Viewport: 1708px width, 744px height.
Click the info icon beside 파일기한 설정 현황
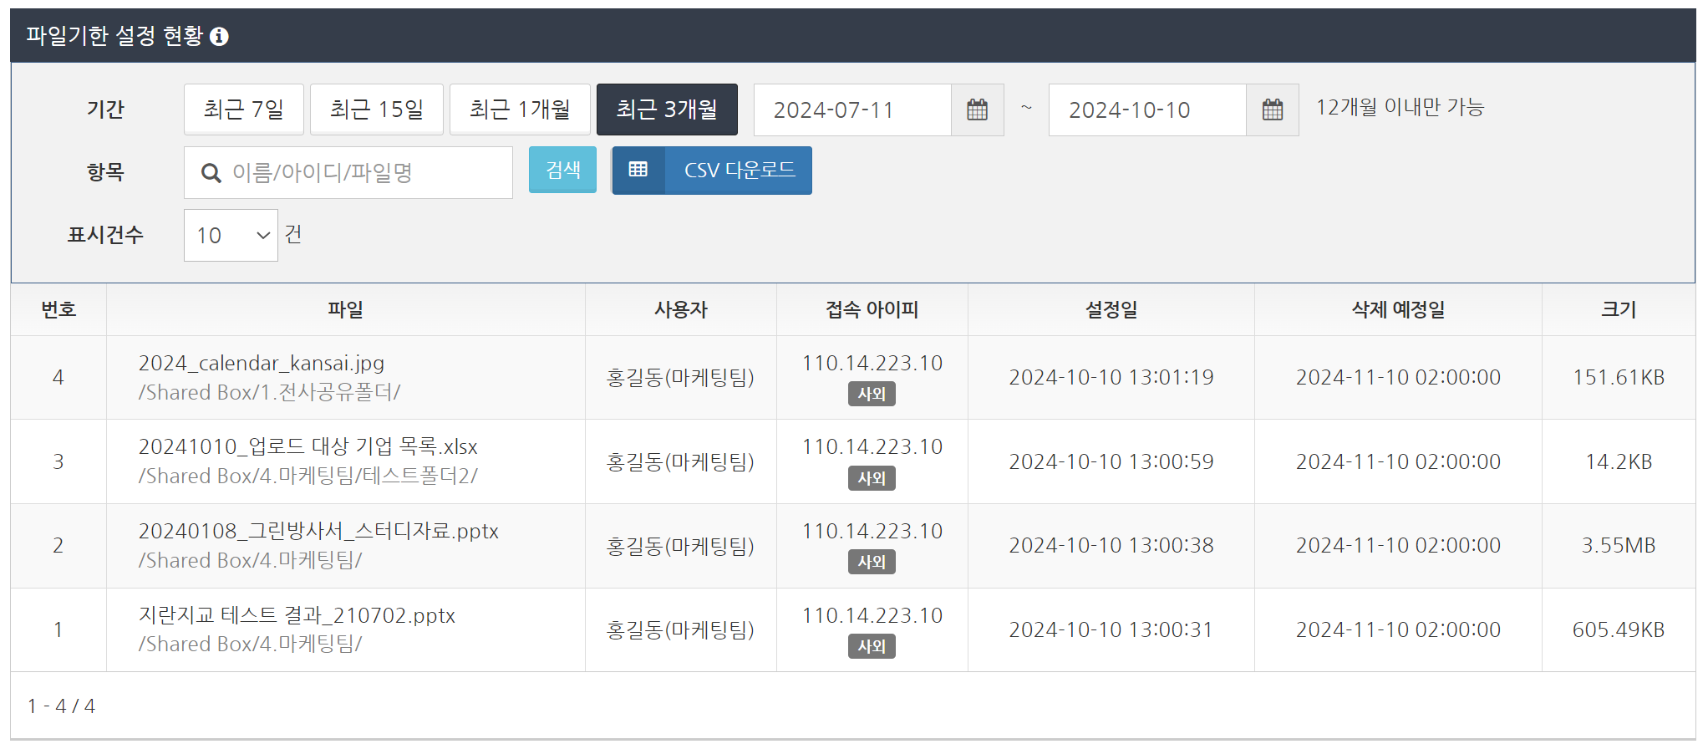click(219, 37)
